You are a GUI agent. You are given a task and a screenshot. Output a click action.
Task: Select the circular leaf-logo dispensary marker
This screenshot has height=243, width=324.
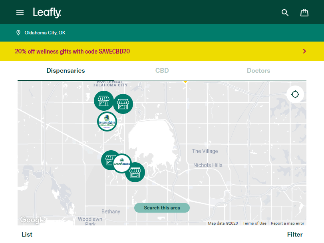click(x=107, y=121)
